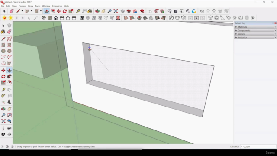This screenshot has width=277, height=156.
Task: Select the Eraser tool in top toolbar
Action: click(x=12, y=11)
